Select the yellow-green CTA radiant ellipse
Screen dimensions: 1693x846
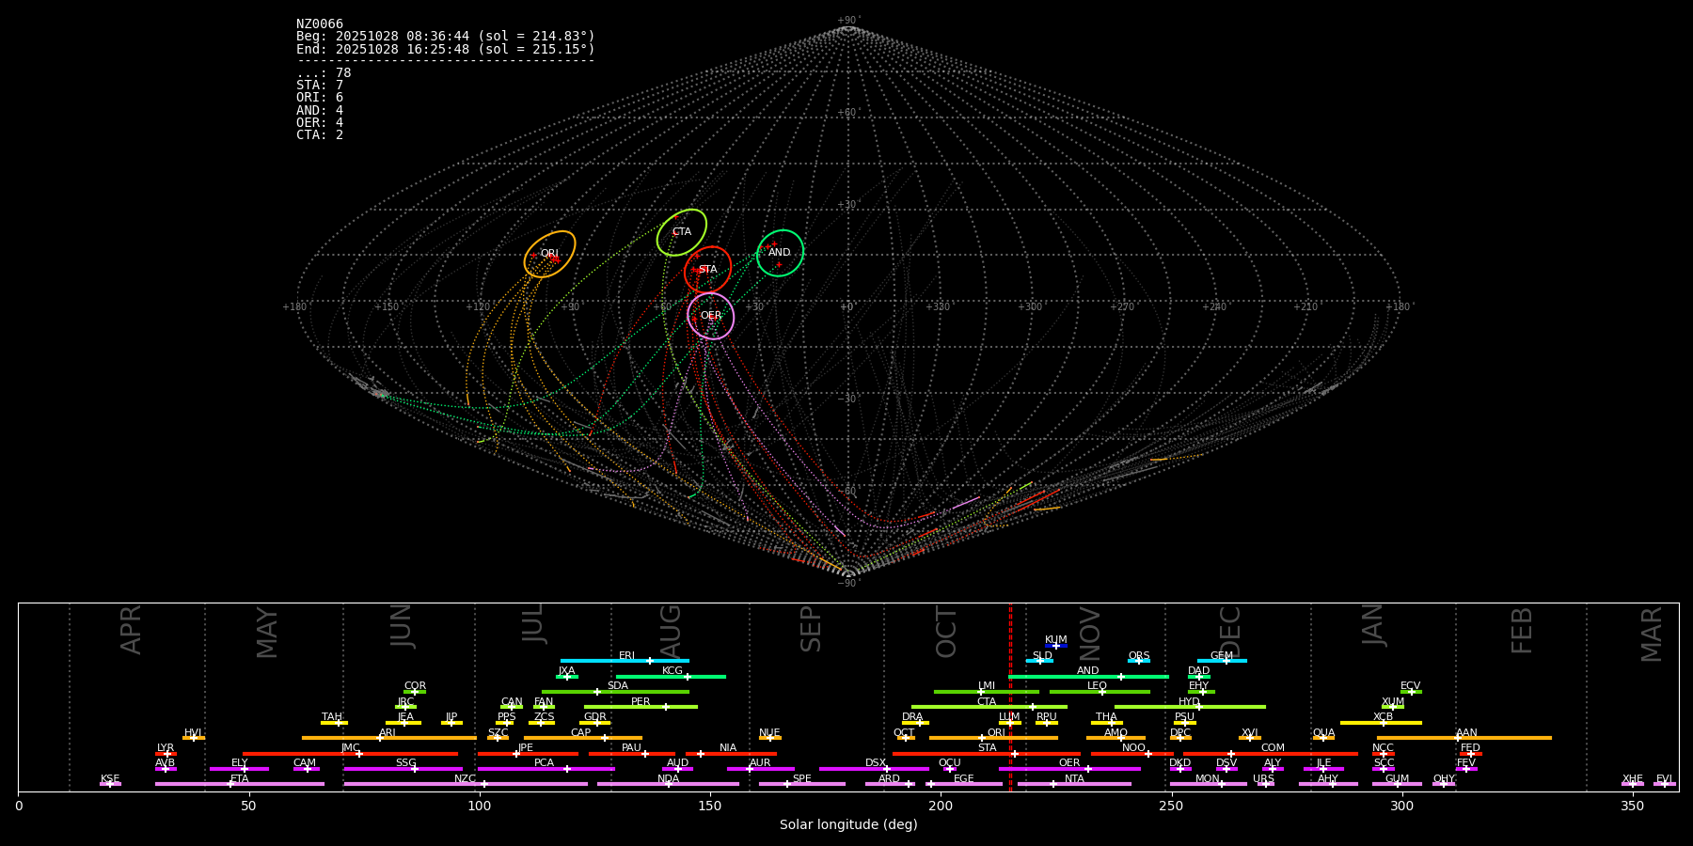click(x=681, y=232)
